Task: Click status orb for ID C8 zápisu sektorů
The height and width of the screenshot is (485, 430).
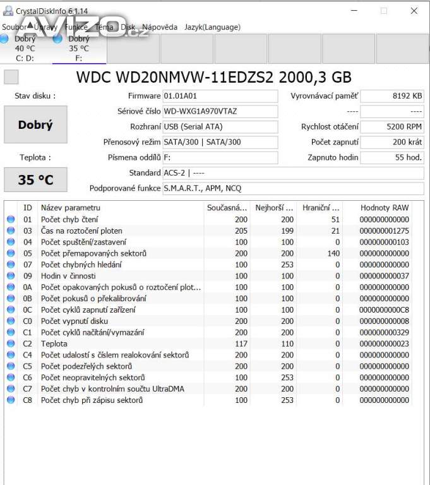Action: [x=11, y=400]
